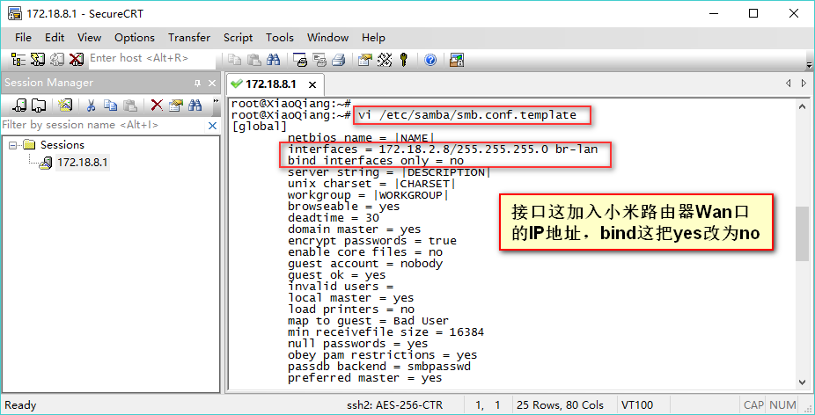Select 172.18.8.1 session in tree
Viewport: 815px width, 415px height.
(83, 163)
